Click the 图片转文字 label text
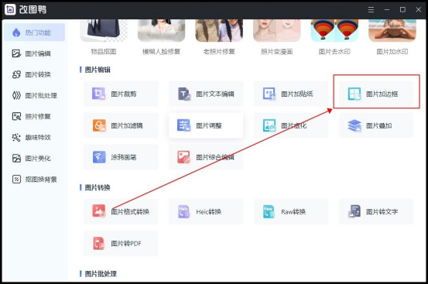Screen dimensions: 428x284 click(x=382, y=212)
